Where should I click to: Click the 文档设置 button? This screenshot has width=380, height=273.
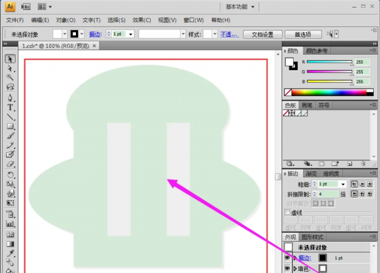click(x=263, y=34)
